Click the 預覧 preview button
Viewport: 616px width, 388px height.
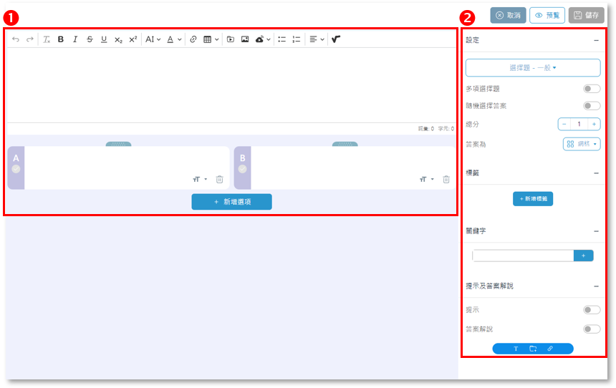[x=547, y=15]
